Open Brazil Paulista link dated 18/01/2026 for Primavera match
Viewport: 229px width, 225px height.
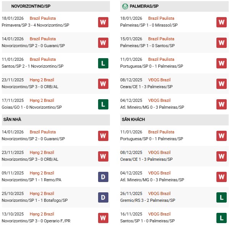click(43, 18)
